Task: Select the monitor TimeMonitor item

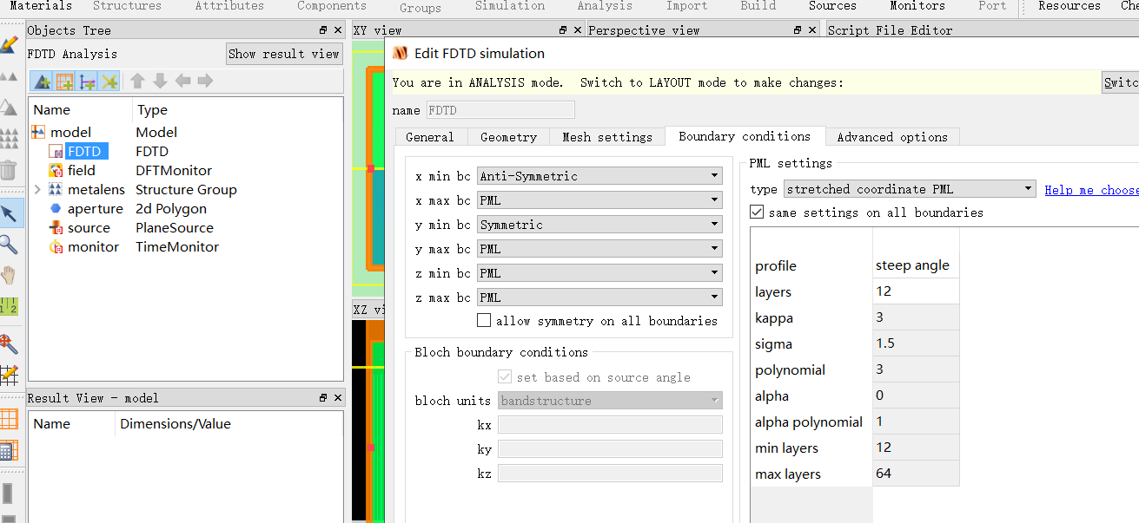Action: click(x=93, y=247)
